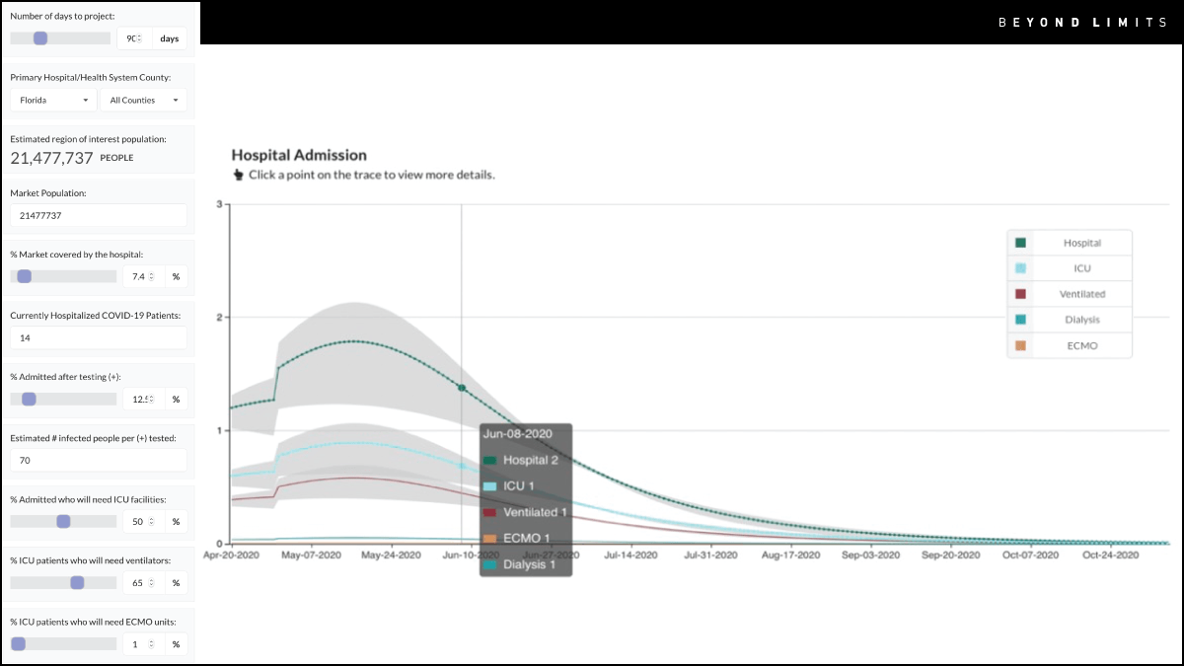Adjust the ventilators percentage slider
Image resolution: width=1184 pixels, height=666 pixels.
click(x=63, y=582)
